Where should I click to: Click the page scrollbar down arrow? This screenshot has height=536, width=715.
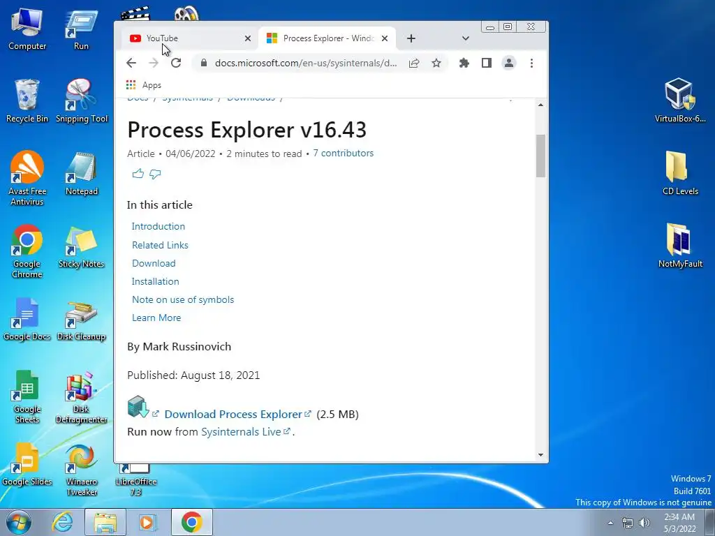tap(541, 454)
